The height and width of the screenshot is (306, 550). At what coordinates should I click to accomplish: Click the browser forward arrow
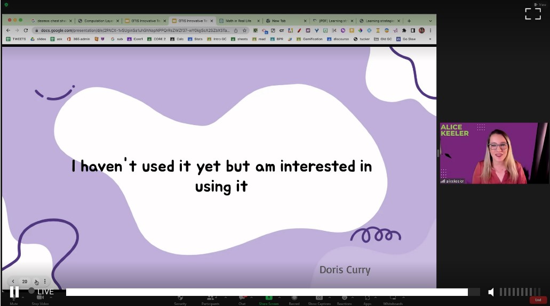pos(17,30)
